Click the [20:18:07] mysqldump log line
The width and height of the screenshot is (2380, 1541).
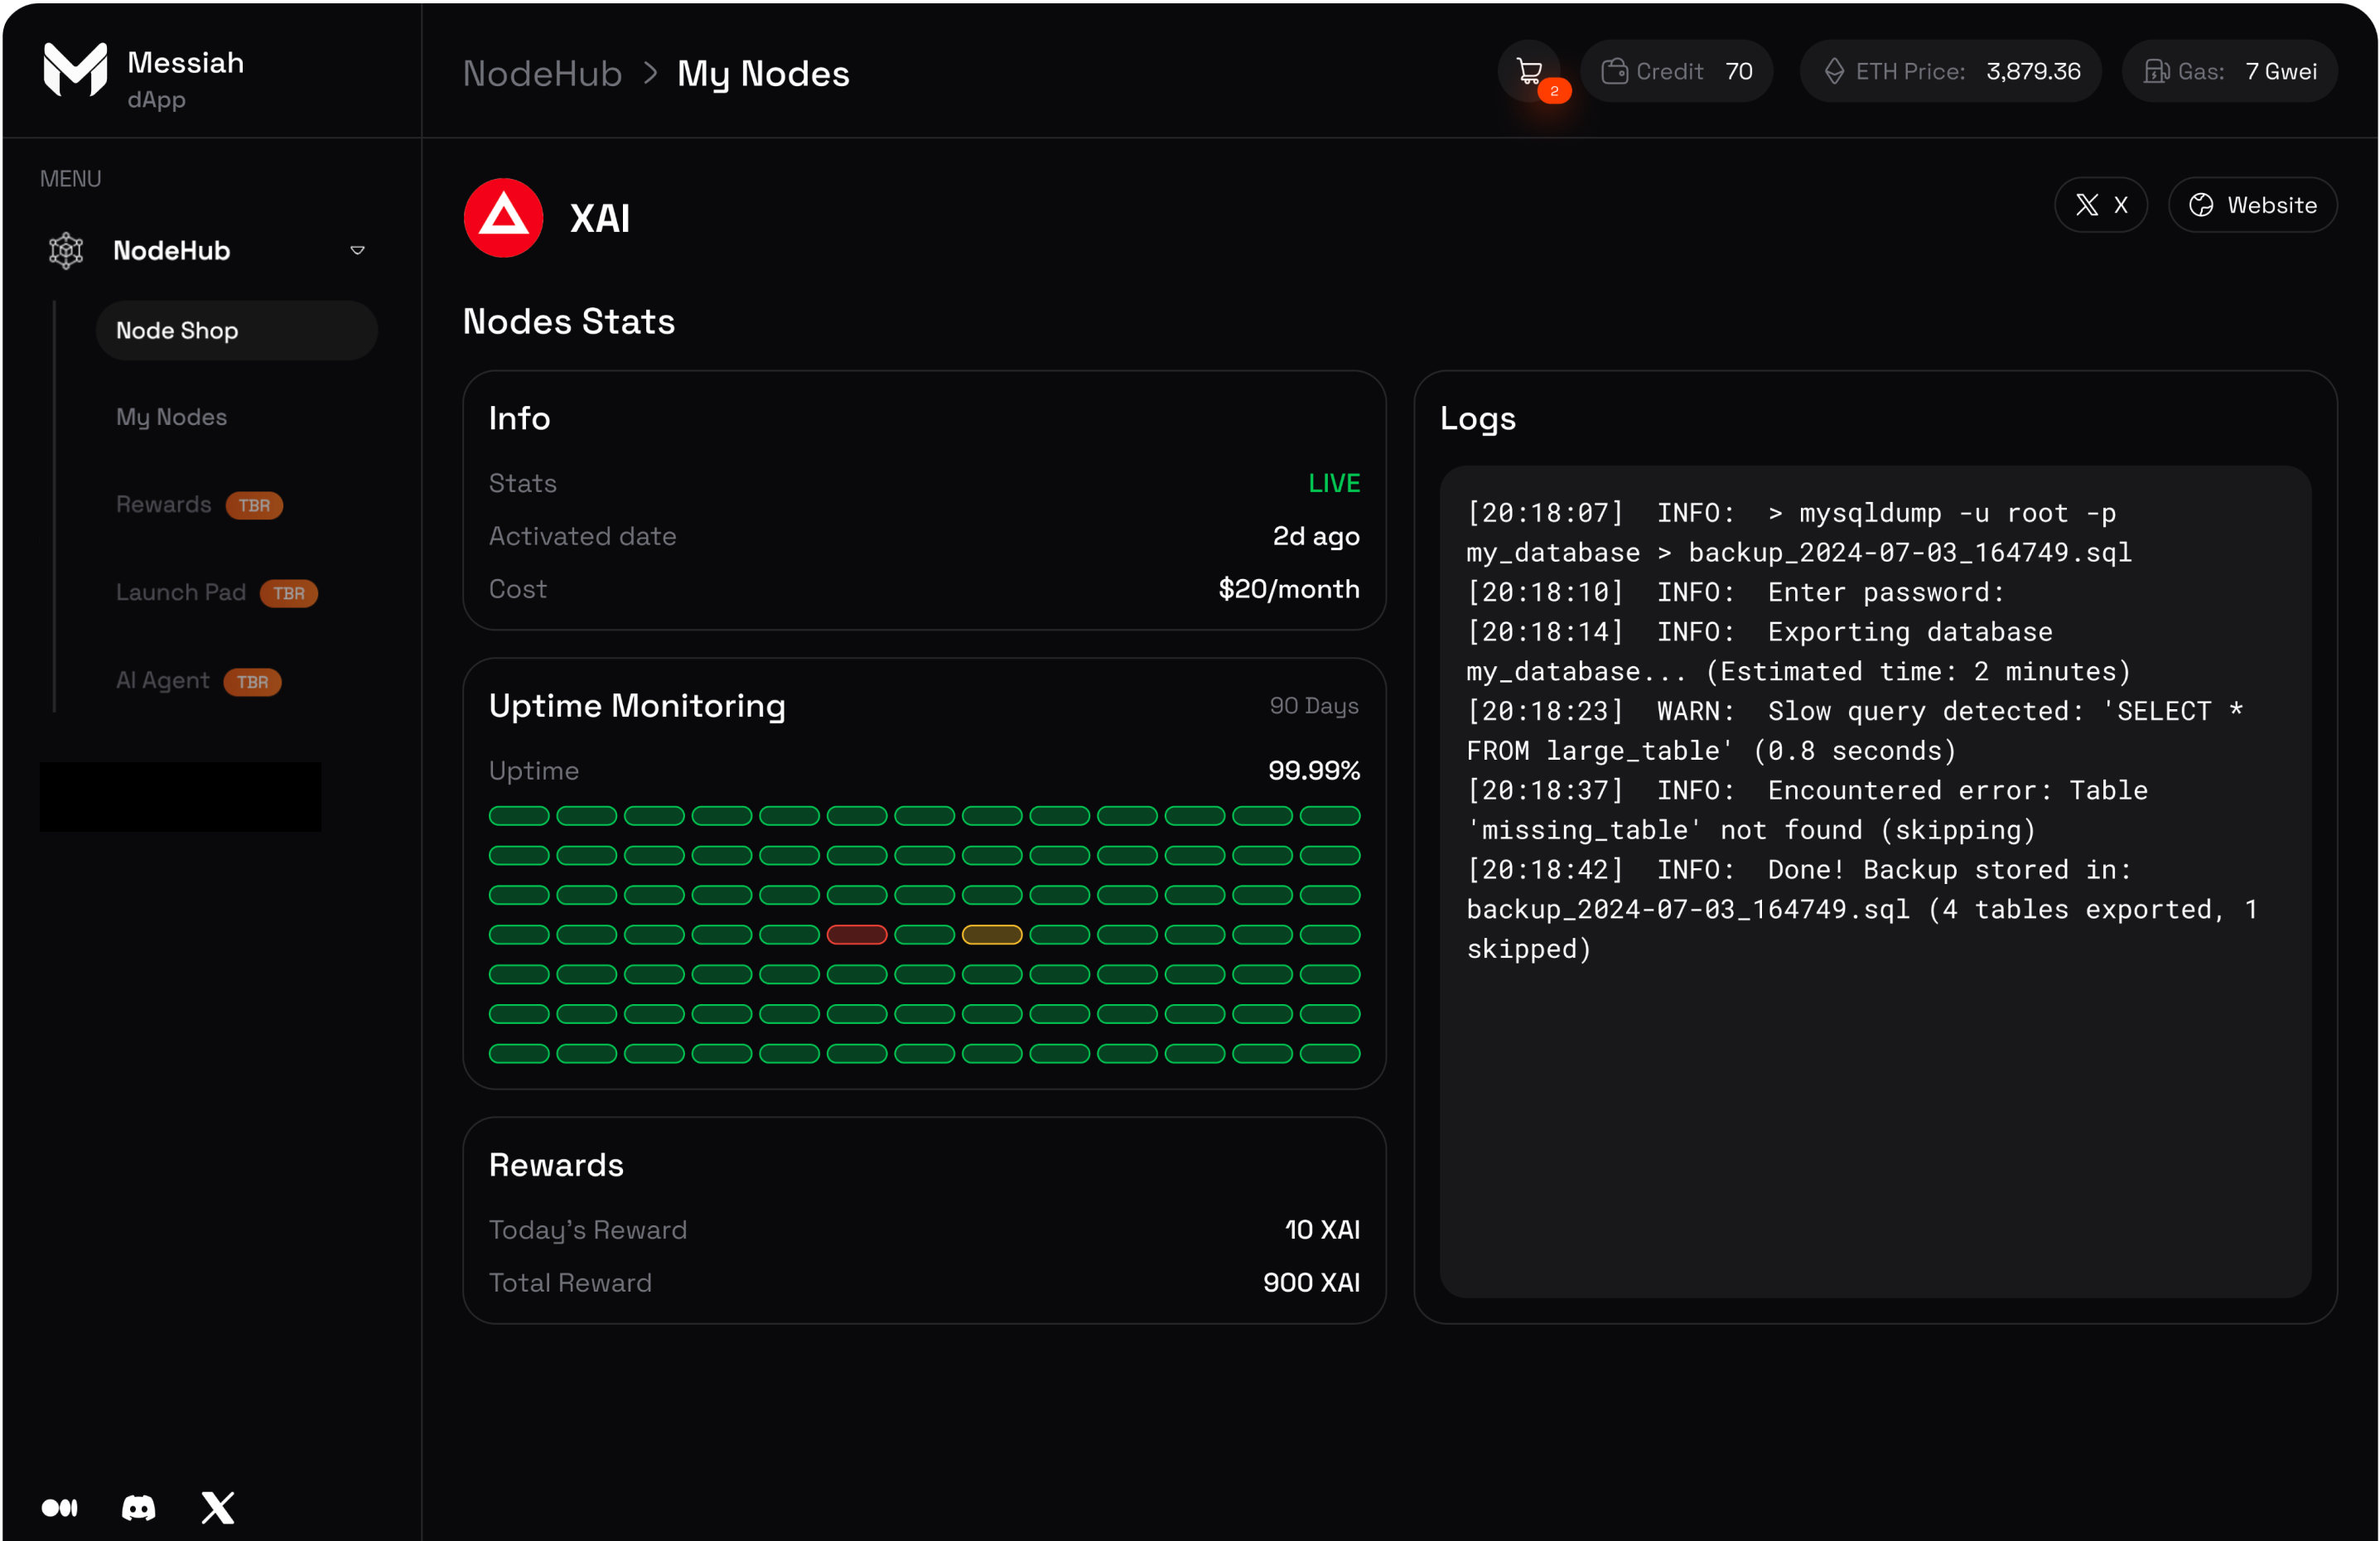tap(1799, 533)
